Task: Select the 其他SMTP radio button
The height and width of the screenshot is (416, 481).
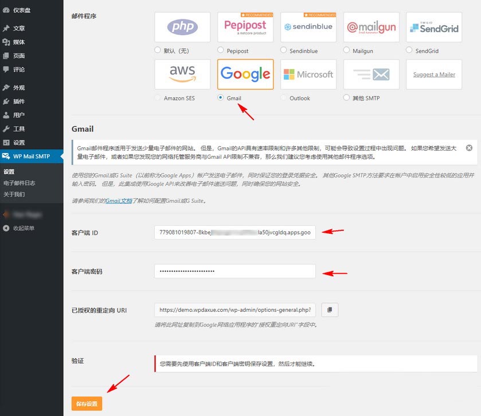Action: coord(347,97)
